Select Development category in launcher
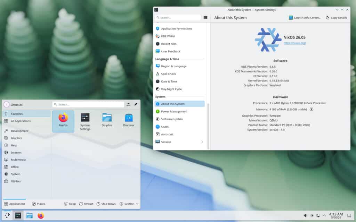The width and height of the screenshot is (356, 222). tap(26, 131)
